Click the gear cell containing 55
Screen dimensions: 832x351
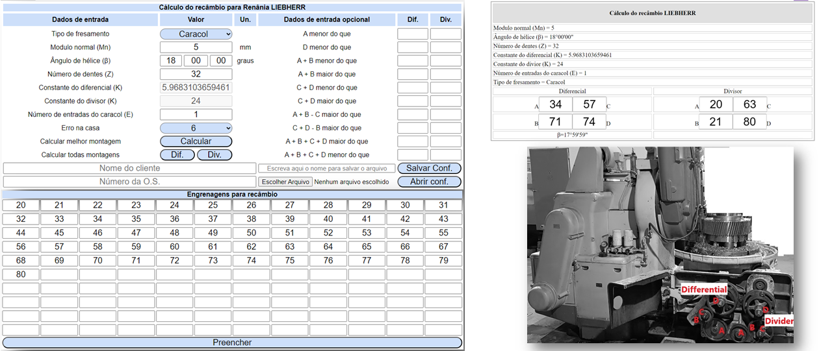443,233
